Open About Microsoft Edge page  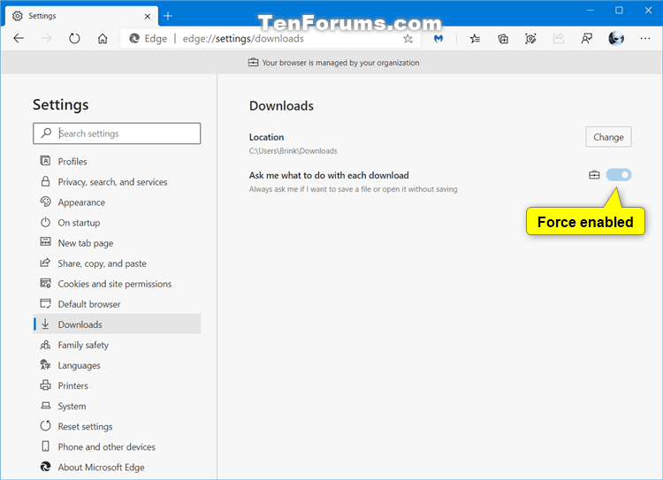(101, 468)
